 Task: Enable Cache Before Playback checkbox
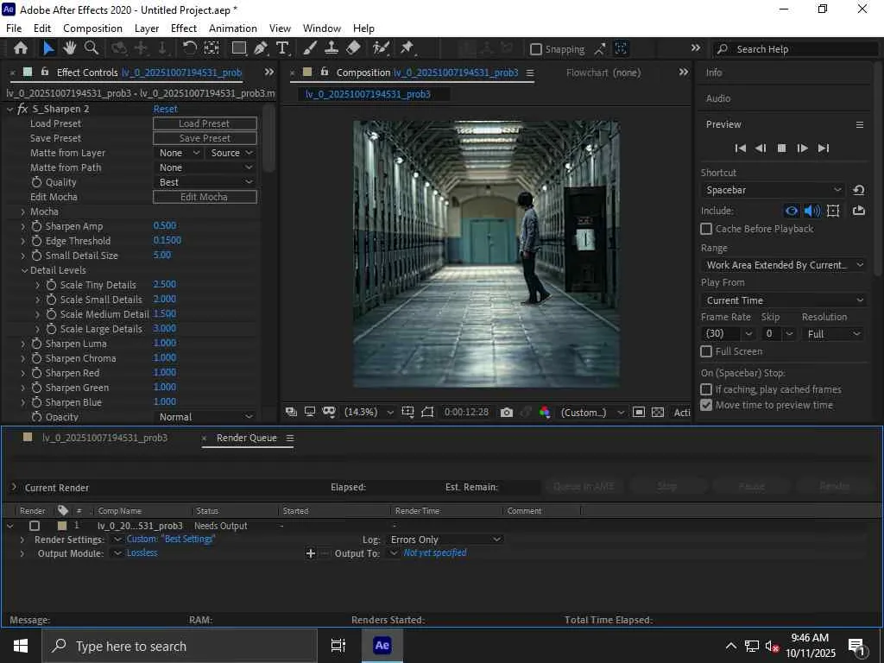pyautogui.click(x=706, y=229)
